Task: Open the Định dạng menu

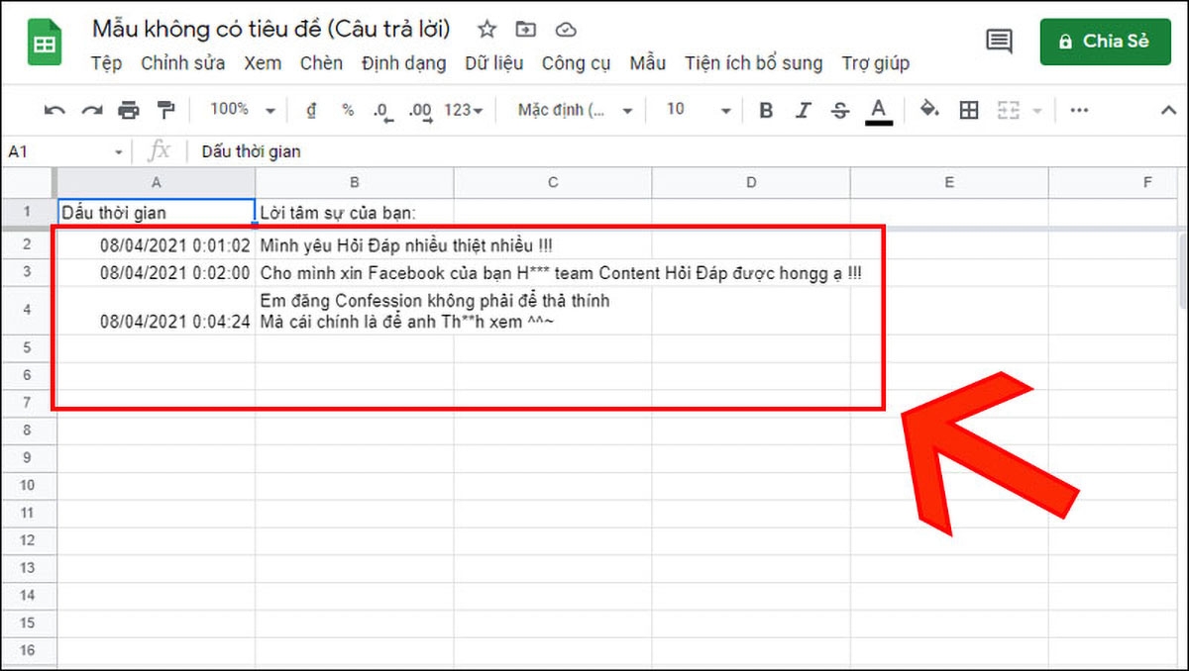Action: point(403,62)
